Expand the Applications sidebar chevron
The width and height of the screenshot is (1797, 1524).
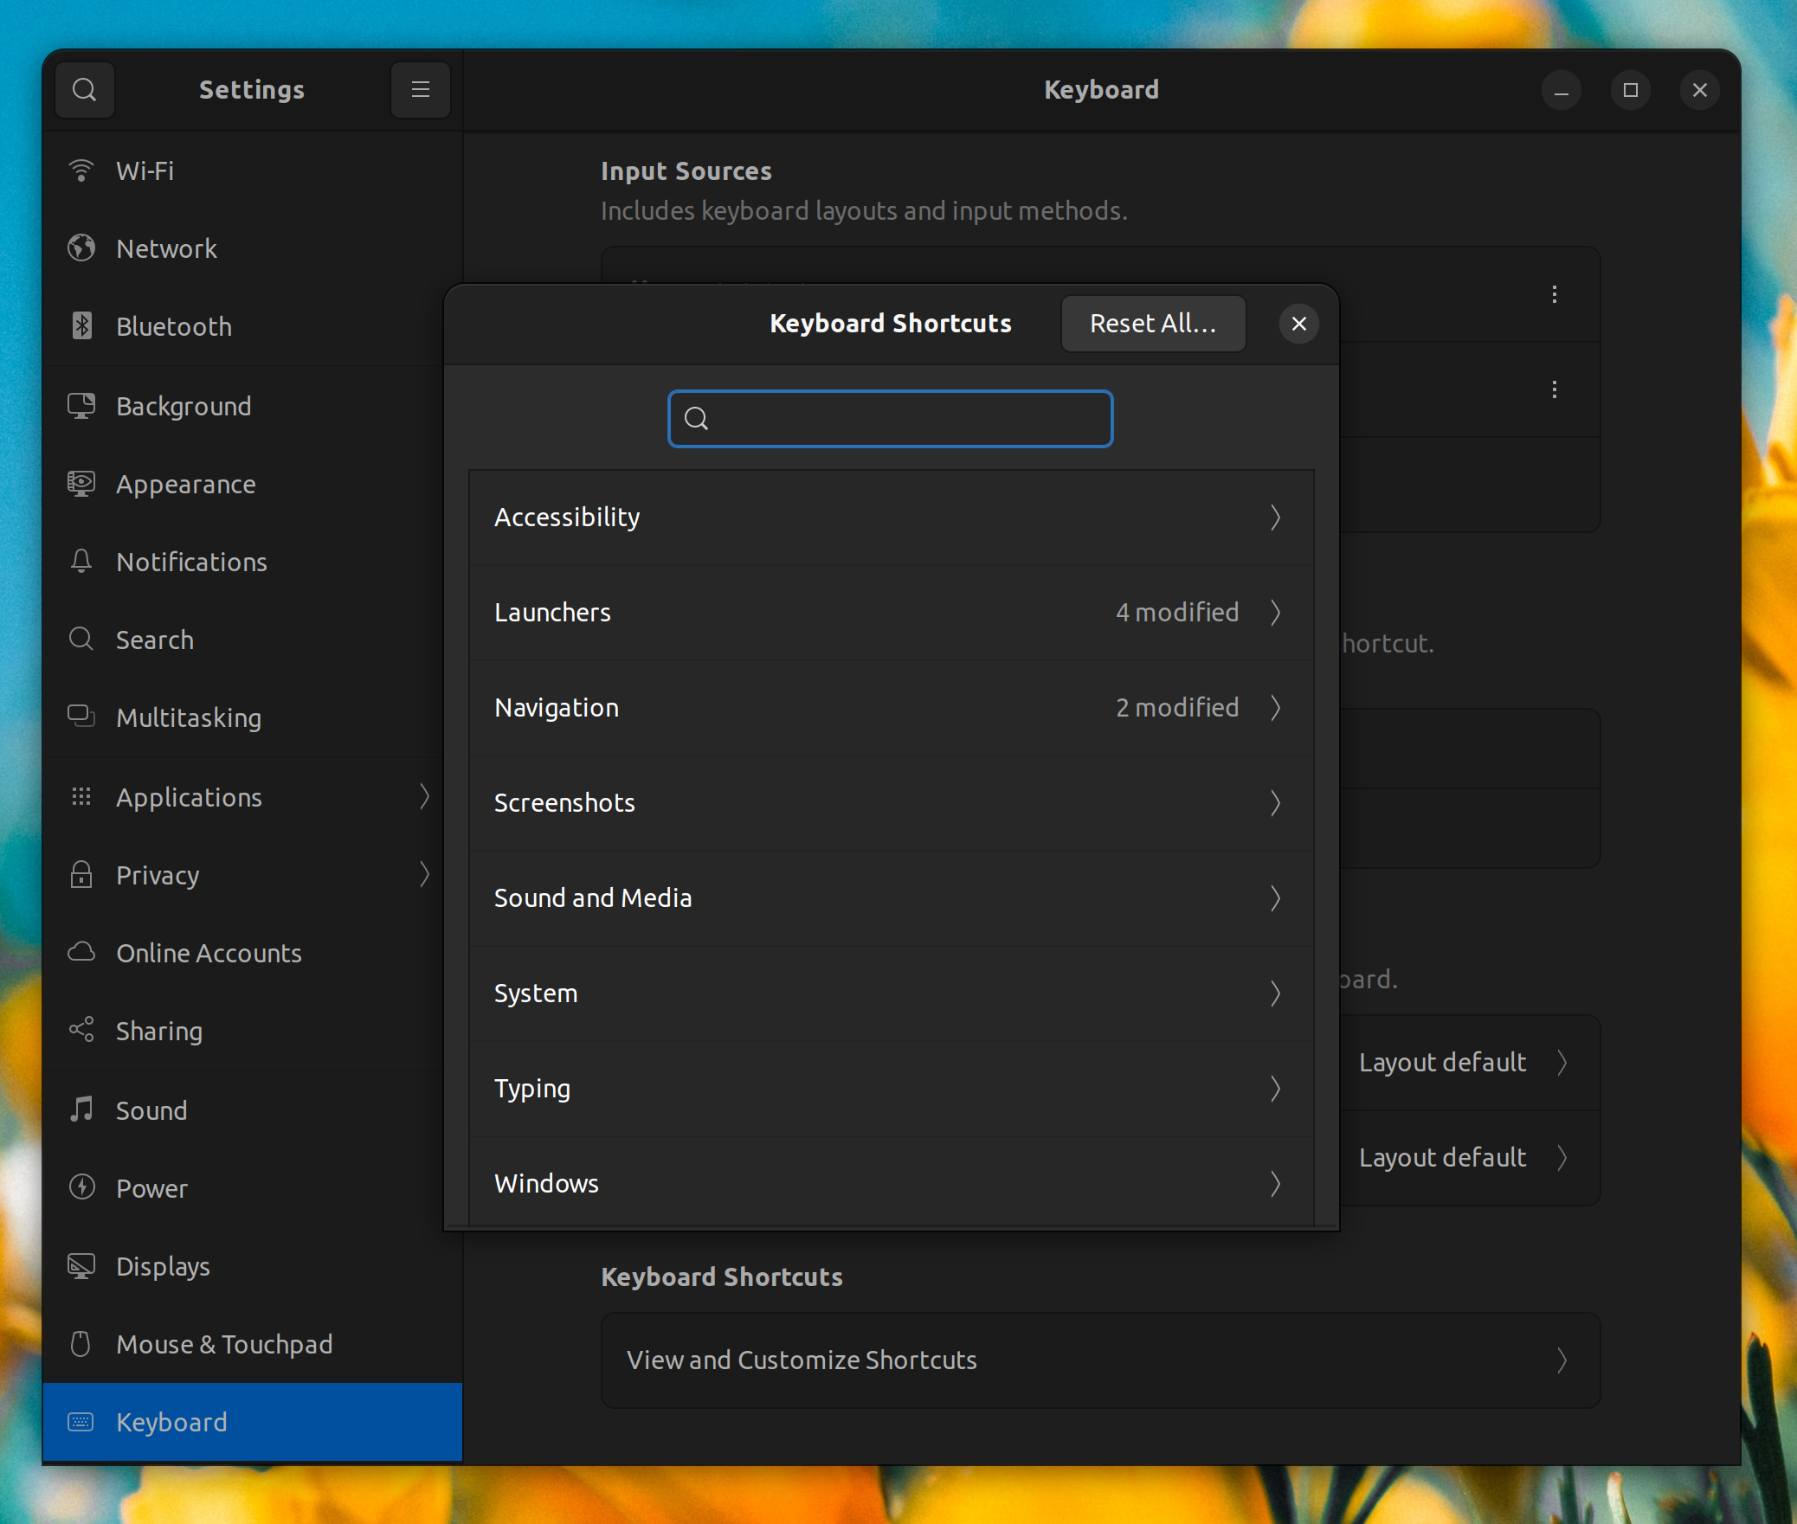pos(424,796)
